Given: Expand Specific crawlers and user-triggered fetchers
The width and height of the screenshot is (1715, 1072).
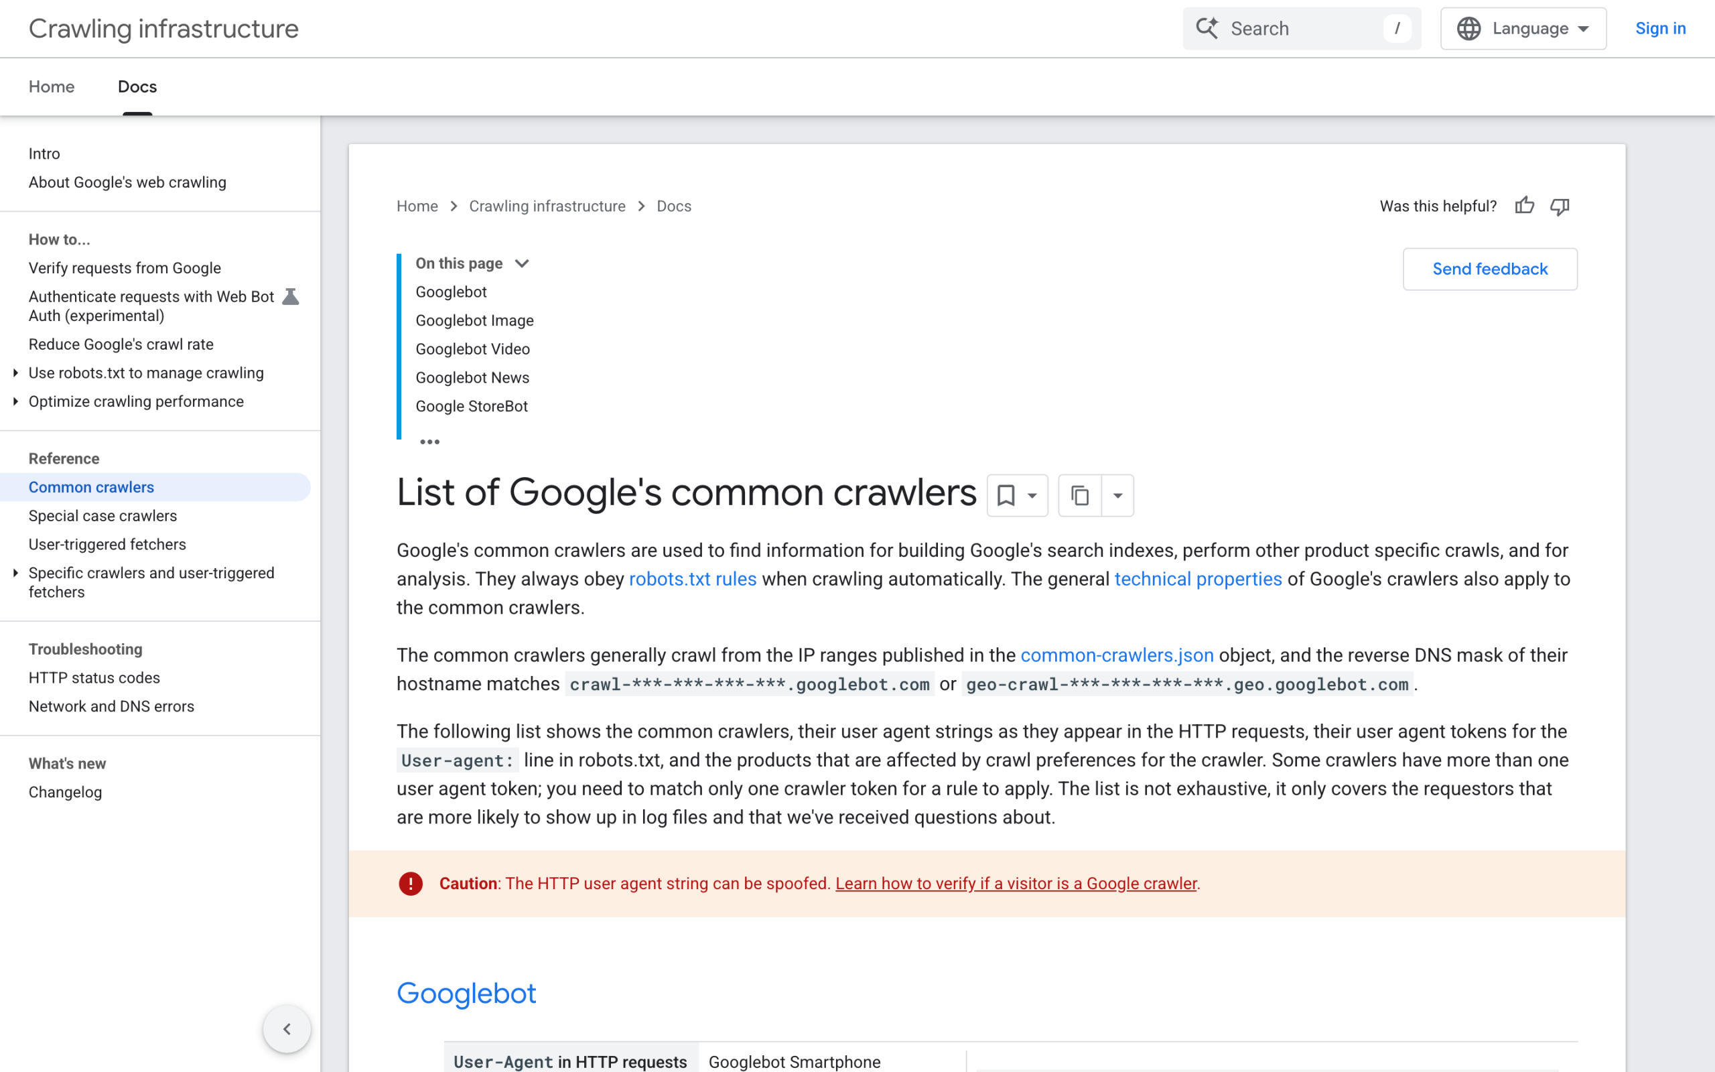Looking at the screenshot, I should tap(15, 573).
